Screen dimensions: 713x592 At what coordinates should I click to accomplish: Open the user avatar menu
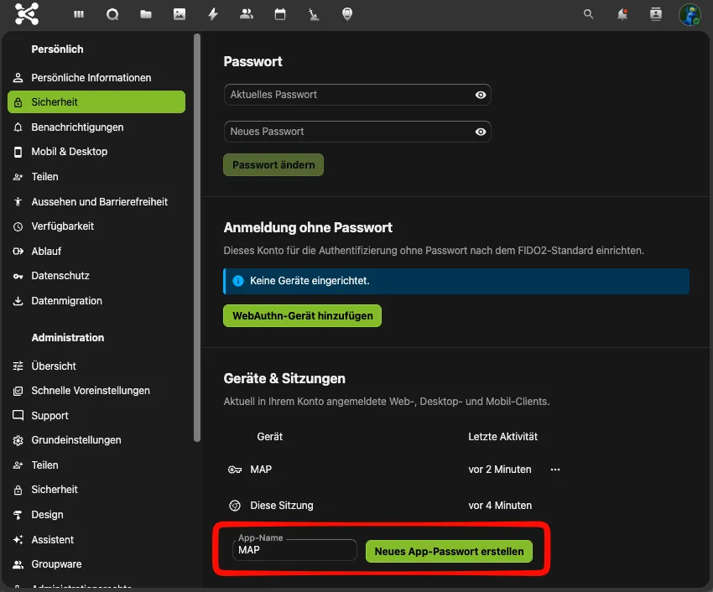690,14
